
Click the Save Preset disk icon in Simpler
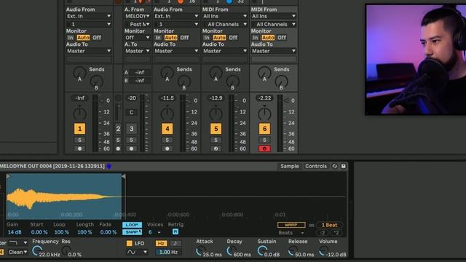click(x=343, y=166)
